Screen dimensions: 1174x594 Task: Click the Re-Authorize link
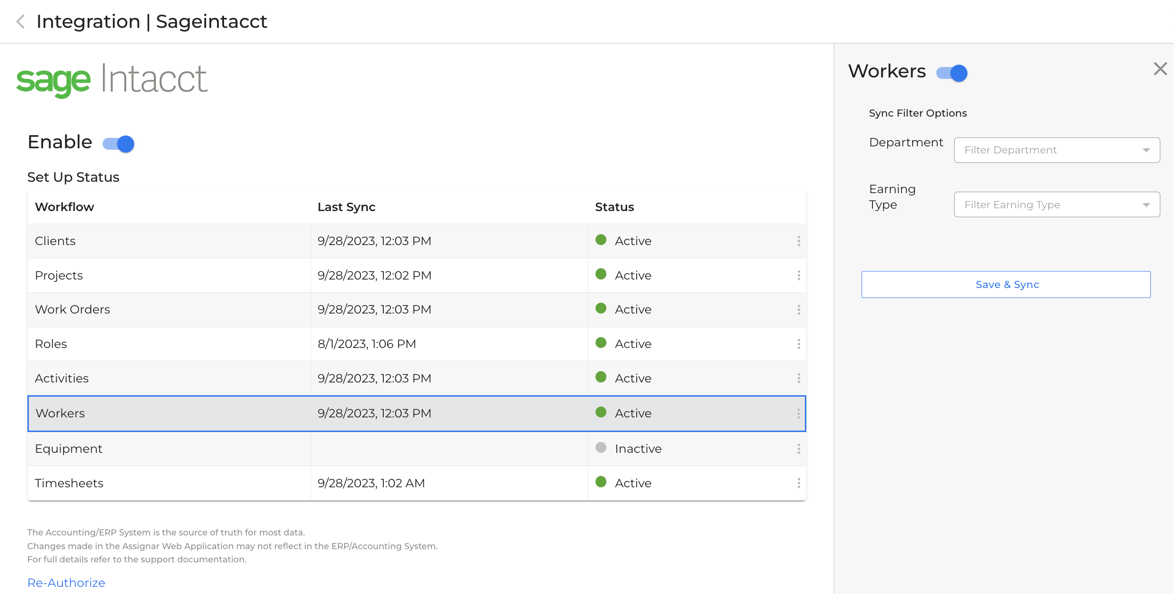[x=66, y=583]
